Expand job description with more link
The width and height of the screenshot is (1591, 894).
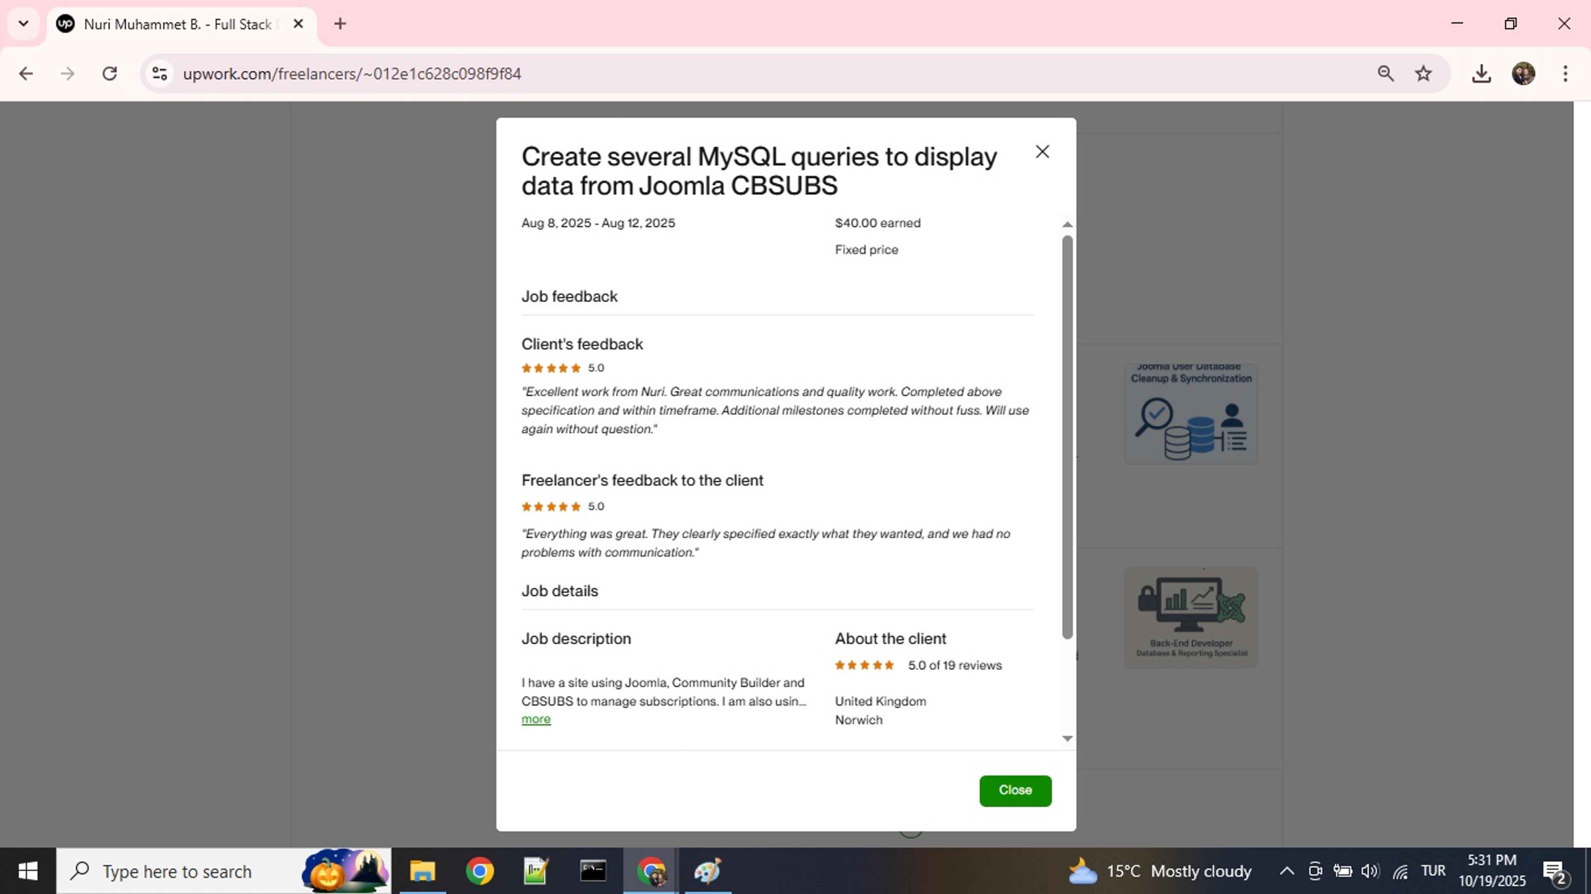click(x=535, y=719)
